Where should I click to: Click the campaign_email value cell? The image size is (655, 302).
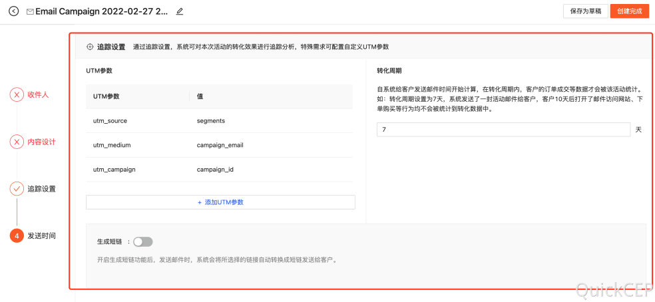pyautogui.click(x=220, y=146)
